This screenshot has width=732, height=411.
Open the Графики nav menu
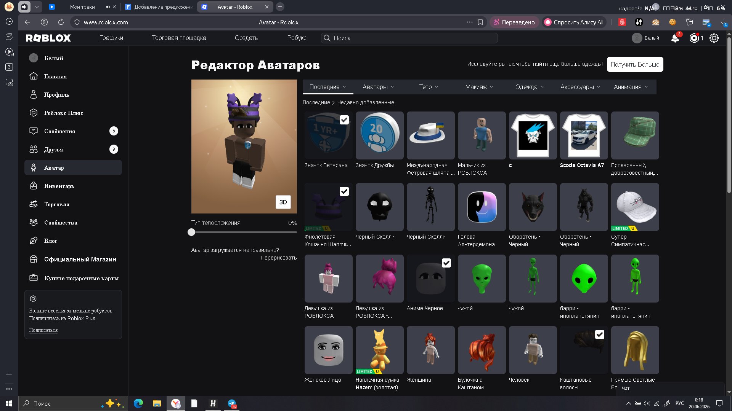[111, 38]
